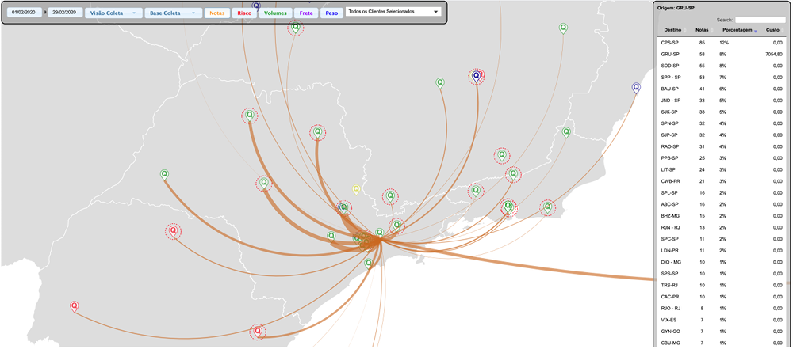
Task: Click the yellow map pin marker
Action: 356,188
